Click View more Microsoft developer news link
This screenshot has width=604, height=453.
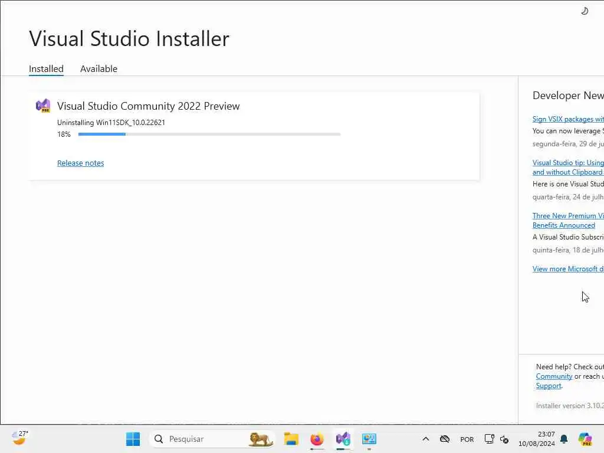click(x=568, y=269)
